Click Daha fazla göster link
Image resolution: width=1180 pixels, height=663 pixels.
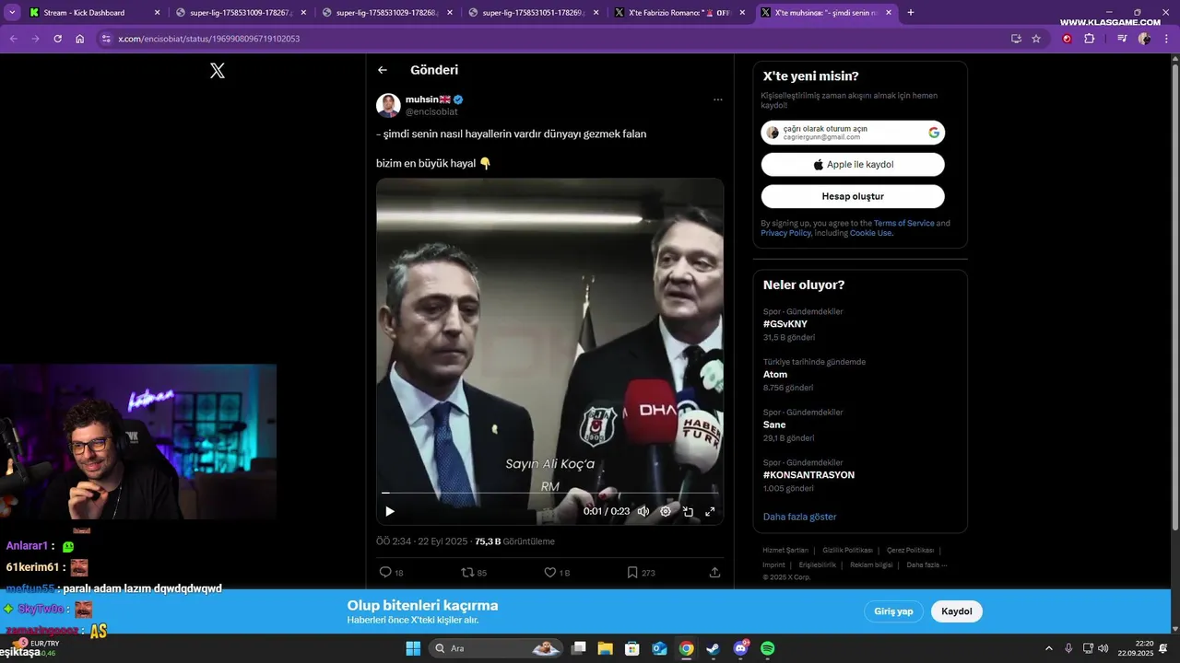pyautogui.click(x=799, y=517)
